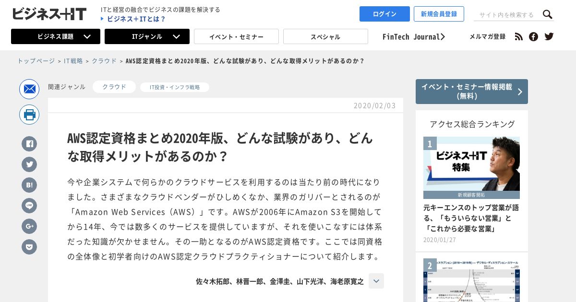This screenshot has width=576, height=302.
Task: Click the 関連ジャンル label
Action: click(67, 87)
